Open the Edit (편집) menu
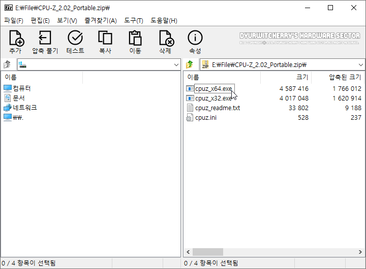Image resolution: width=366 pixels, height=269 pixels. tap(40, 20)
